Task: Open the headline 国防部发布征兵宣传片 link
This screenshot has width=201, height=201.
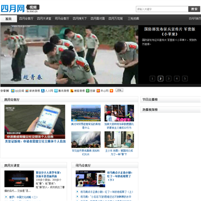Action: pyautogui.click(x=170, y=32)
